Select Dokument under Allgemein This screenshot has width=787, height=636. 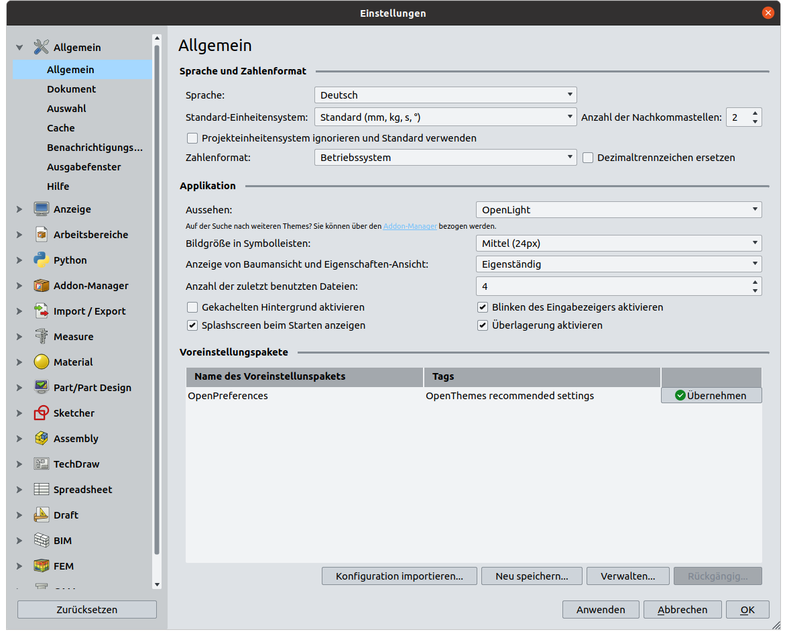point(71,89)
